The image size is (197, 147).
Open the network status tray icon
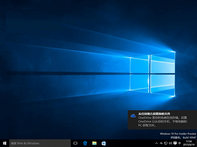166,143
